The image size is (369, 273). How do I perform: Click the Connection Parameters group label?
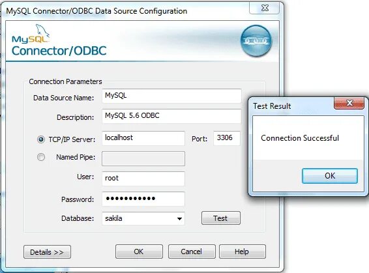65,81
